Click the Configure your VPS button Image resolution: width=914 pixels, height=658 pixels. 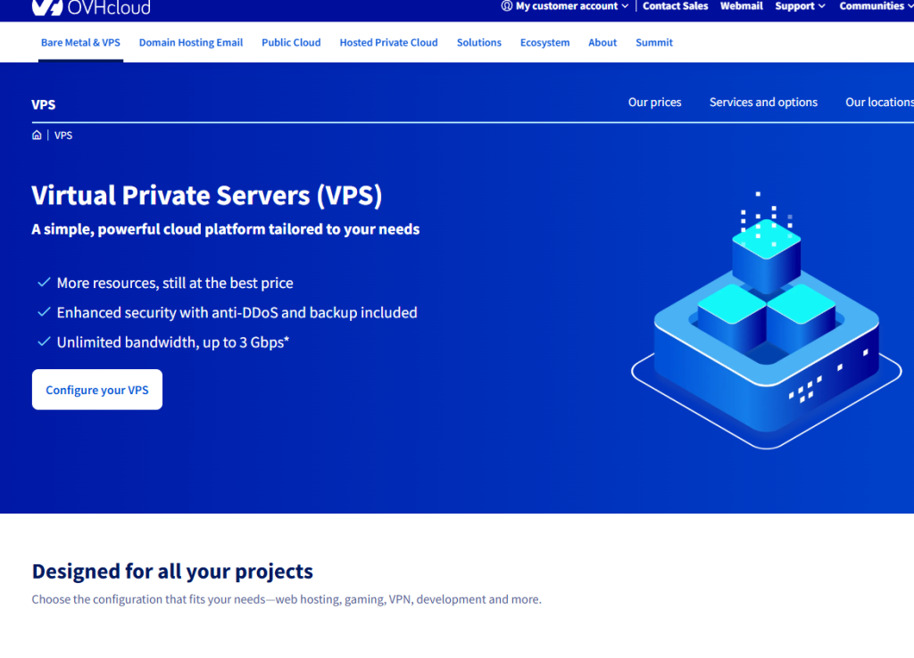click(x=97, y=390)
